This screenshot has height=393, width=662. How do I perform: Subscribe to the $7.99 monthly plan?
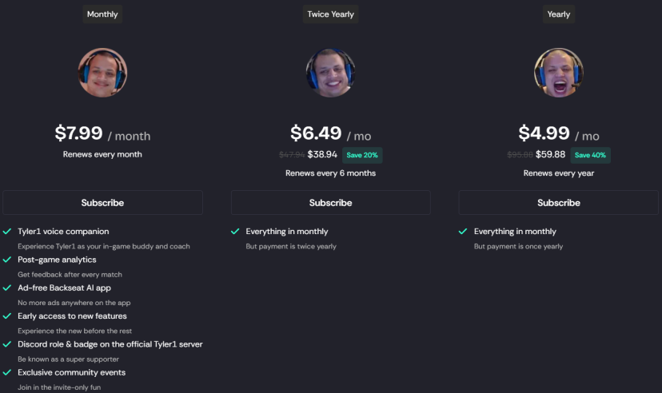[x=102, y=203]
